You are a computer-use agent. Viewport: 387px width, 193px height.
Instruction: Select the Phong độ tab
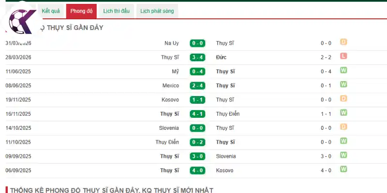click(x=81, y=11)
